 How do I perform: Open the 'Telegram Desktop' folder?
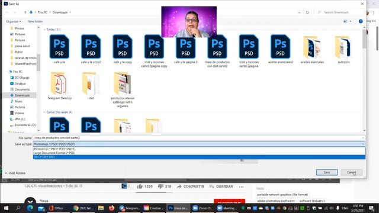pos(59,83)
